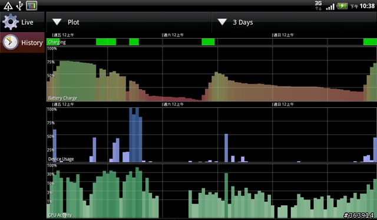The height and width of the screenshot is (220, 377).
Task: Tap the charging battery status icon
Action: coord(342,6)
